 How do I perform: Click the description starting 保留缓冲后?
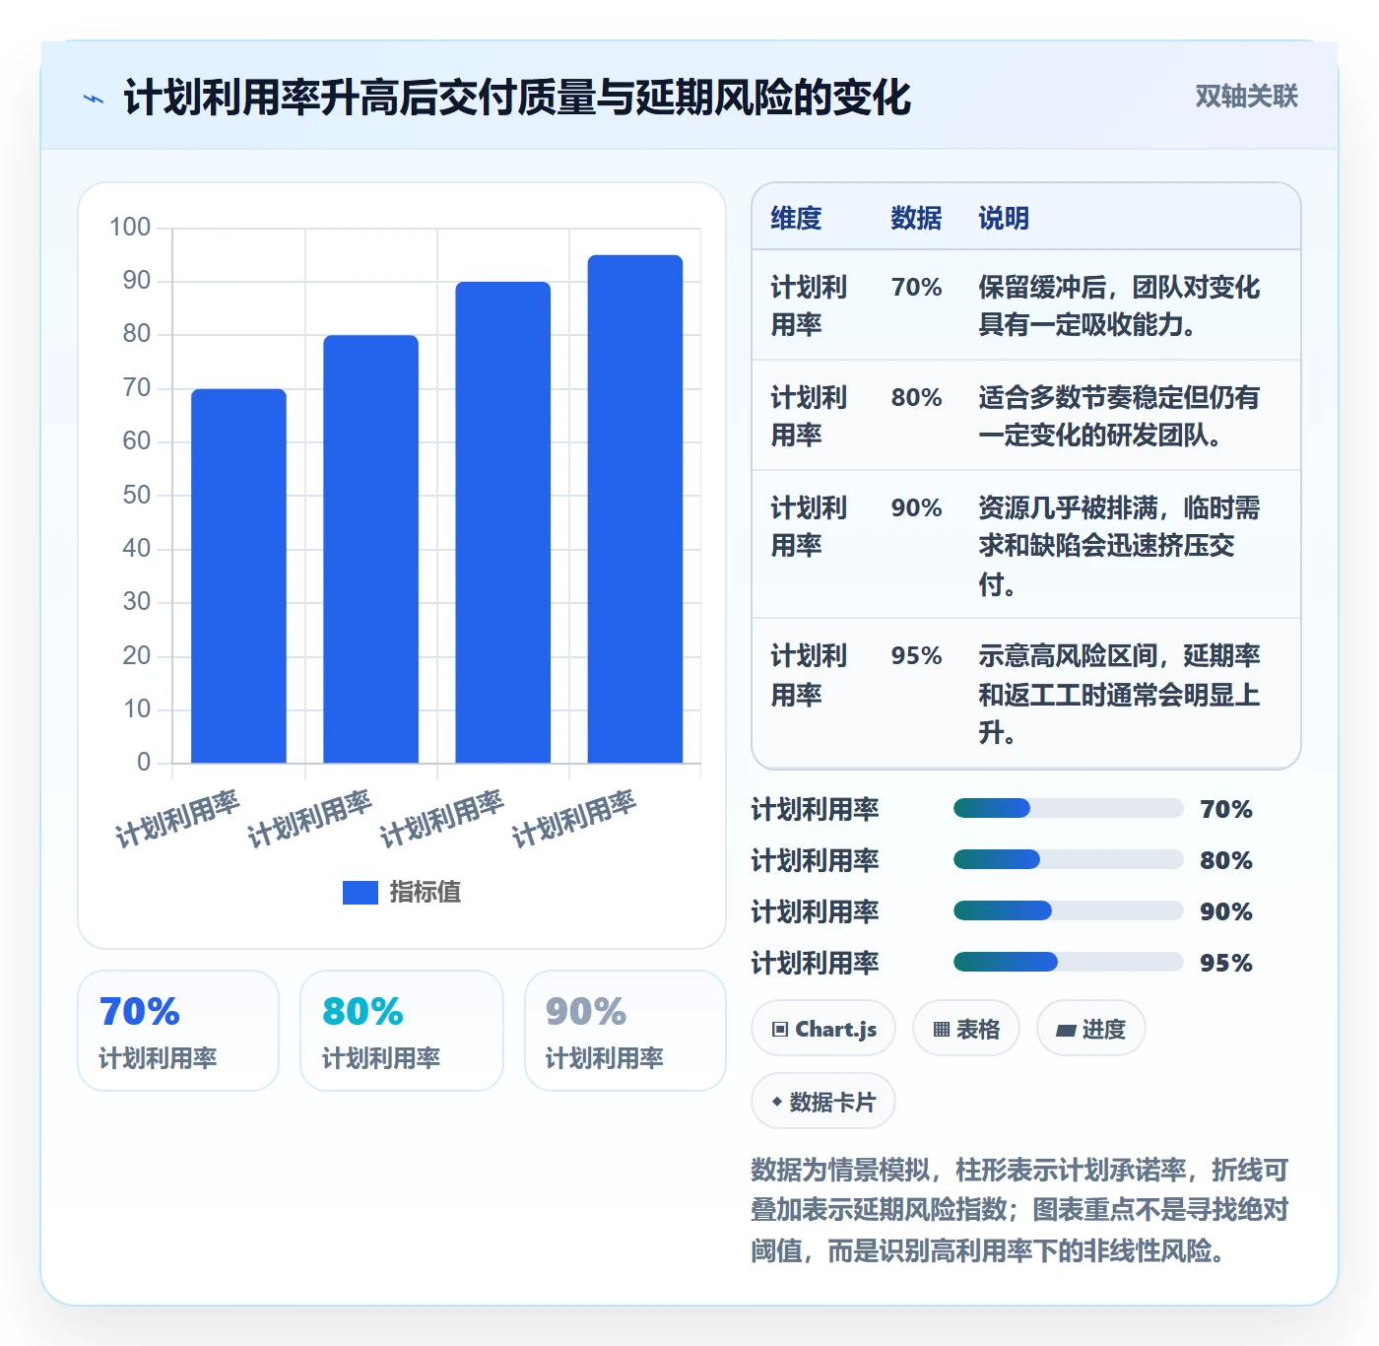pyautogui.click(x=1119, y=305)
